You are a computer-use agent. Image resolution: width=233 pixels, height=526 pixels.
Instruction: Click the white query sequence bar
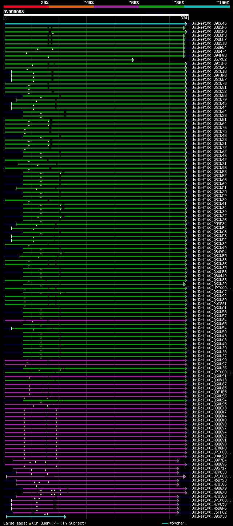pyautogui.click(x=96, y=15)
